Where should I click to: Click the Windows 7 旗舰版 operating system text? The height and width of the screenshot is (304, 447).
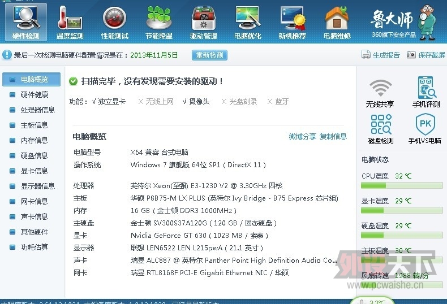click(198, 165)
